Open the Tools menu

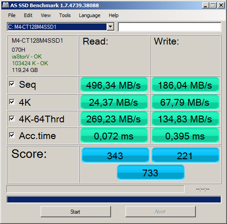(x=65, y=15)
